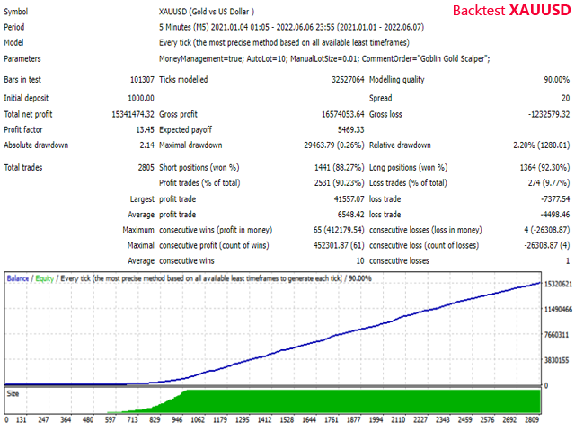Click the Short positions value 1441 (88.27%)
The width and height of the screenshot is (575, 431).
tap(340, 168)
